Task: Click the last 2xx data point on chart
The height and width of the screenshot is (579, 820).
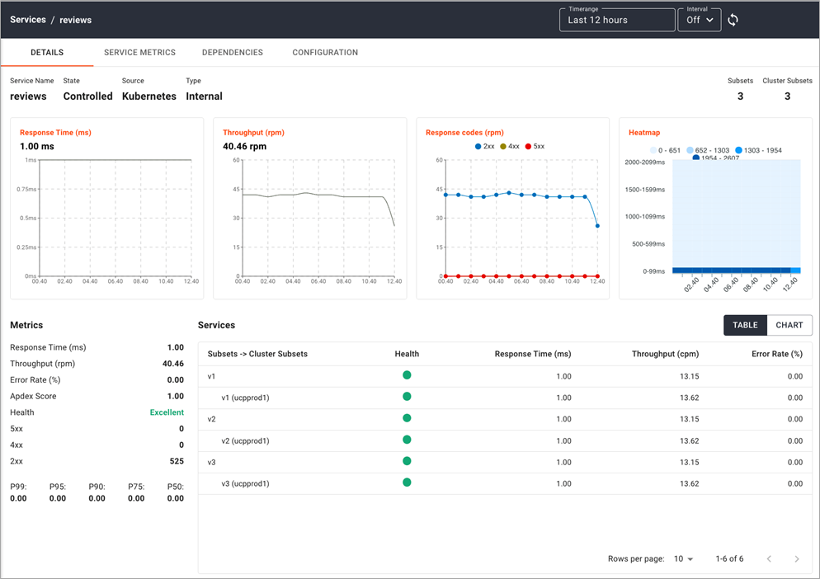Action: tap(597, 226)
